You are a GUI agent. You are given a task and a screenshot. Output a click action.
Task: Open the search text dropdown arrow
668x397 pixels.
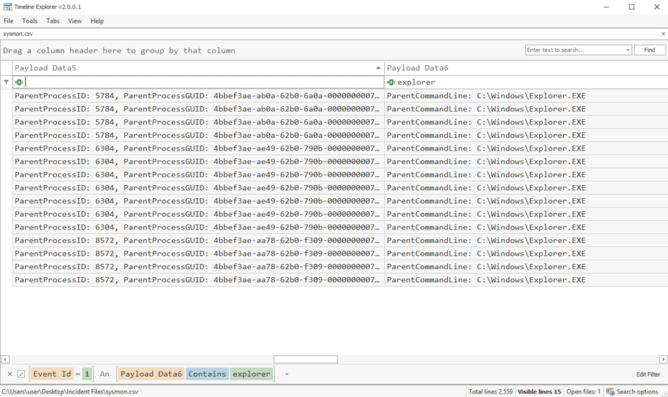(628, 50)
